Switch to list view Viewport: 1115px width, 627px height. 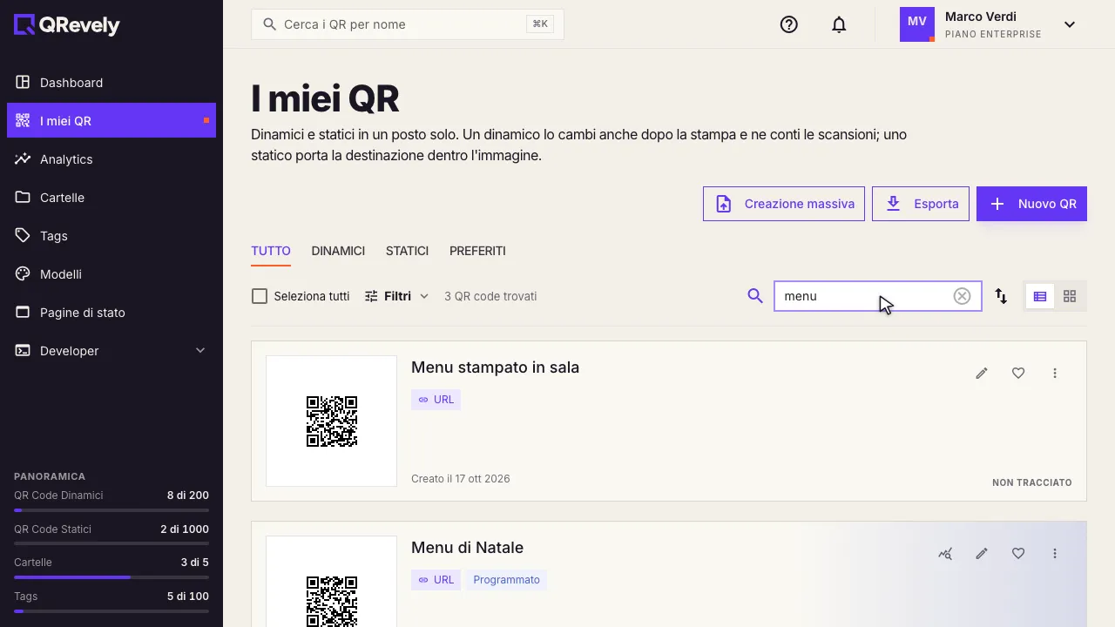tap(1040, 296)
